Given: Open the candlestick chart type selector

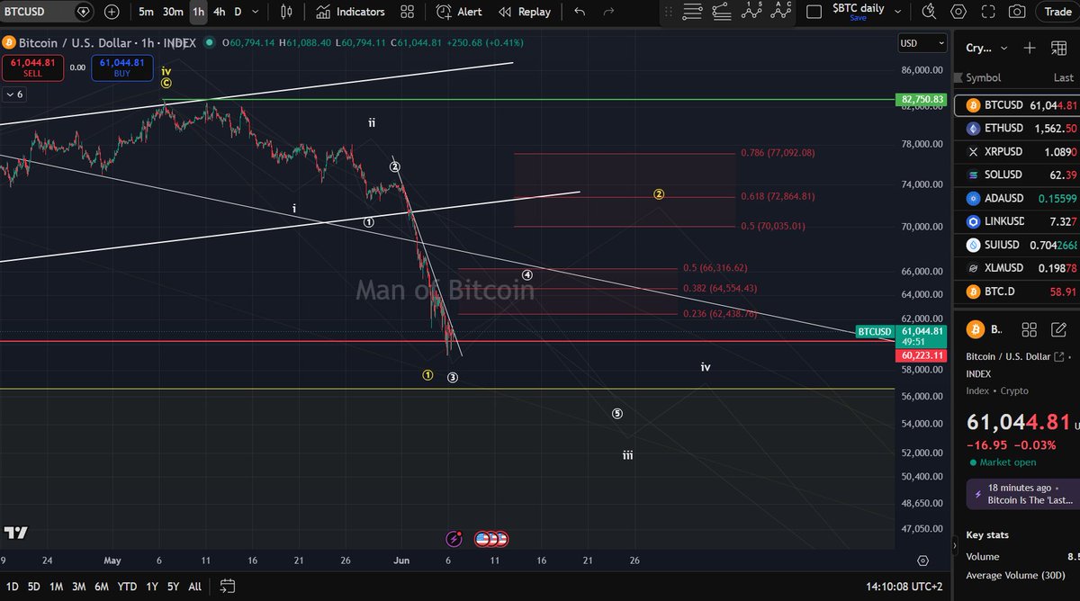Looking at the screenshot, I should point(286,12).
